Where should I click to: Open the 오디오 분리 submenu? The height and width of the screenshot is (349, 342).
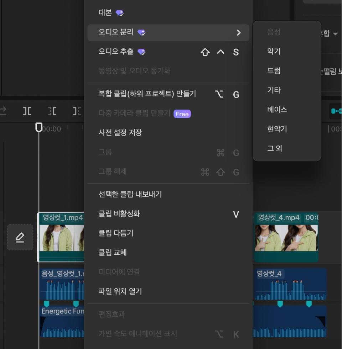point(168,32)
